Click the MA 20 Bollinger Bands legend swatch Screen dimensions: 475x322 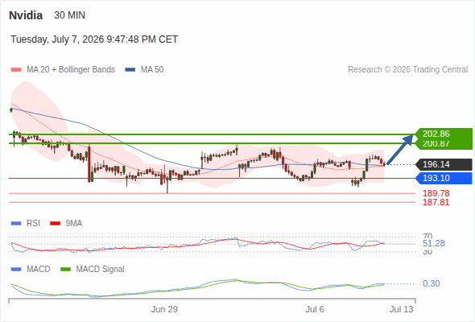coord(16,70)
